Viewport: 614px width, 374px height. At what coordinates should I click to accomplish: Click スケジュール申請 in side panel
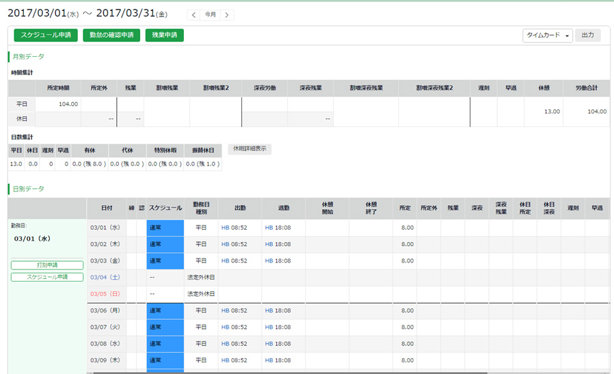pyautogui.click(x=47, y=277)
